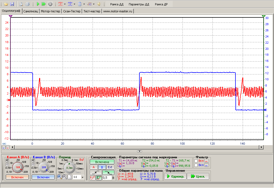The width and height of the screenshot is (274, 188).
Task: Click the speaker sound icon in toolbar
Action: tap(99, 4)
